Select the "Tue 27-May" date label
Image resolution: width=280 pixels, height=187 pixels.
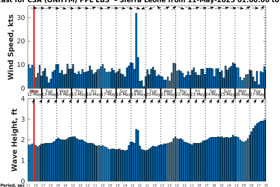(257, 93)
